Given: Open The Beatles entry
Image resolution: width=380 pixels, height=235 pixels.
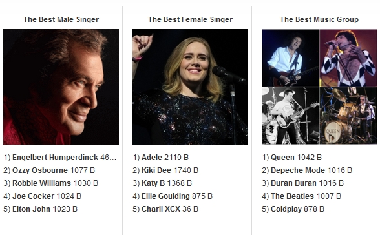Looking at the screenshot, I should pyautogui.click(x=292, y=196).
